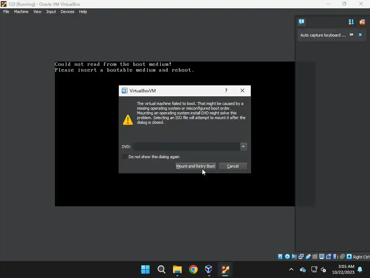Image resolution: width=370 pixels, height=278 pixels.
Task: Open the Input menu
Action: pyautogui.click(x=51, y=12)
